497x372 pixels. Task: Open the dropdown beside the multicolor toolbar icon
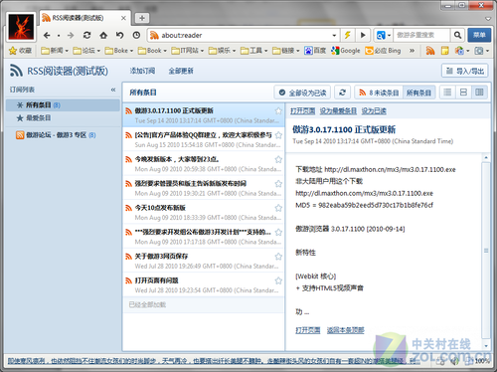[468, 51]
